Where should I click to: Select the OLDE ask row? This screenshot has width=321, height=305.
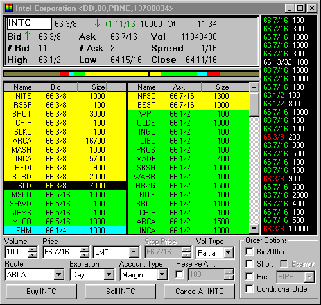click(x=188, y=123)
